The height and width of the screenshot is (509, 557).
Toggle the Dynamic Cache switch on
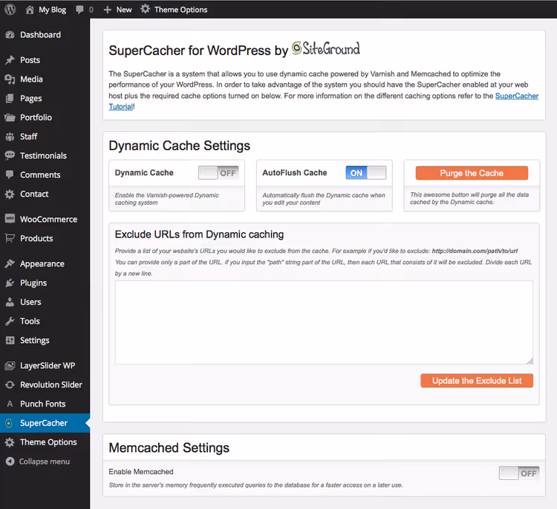[x=218, y=173]
